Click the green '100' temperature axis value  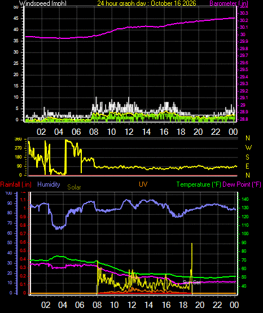245,233
